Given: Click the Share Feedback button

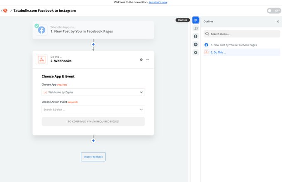Looking at the screenshot, I should (x=93, y=157).
